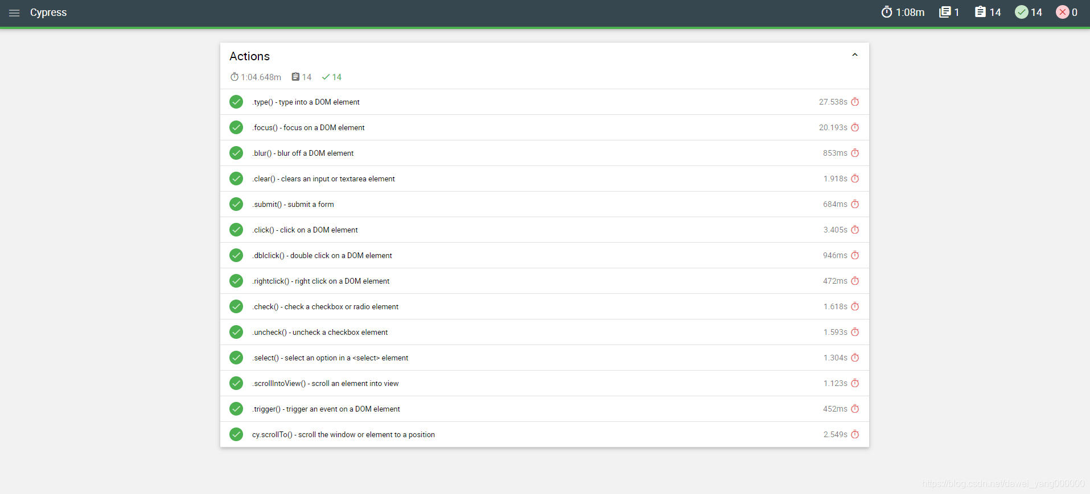Click the '27.538s' duration value

pos(833,102)
